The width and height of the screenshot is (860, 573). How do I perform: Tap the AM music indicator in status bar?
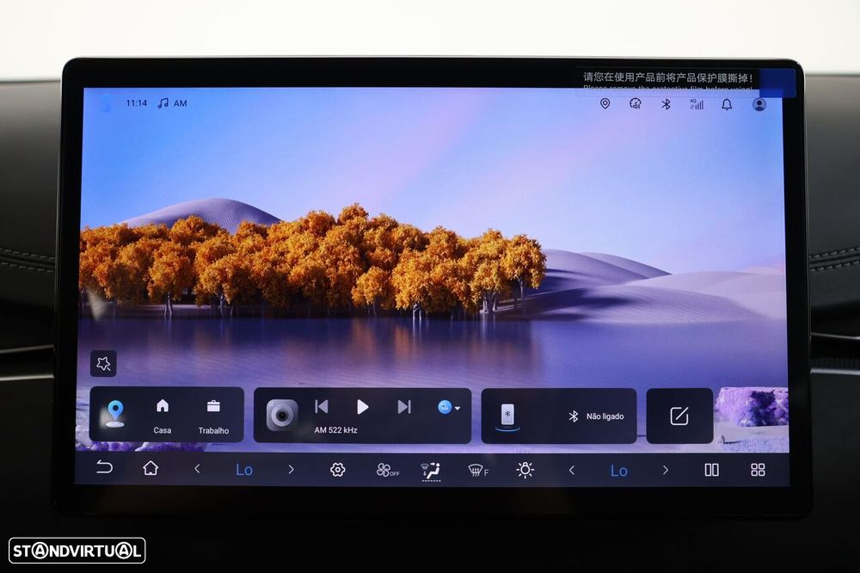(173, 103)
